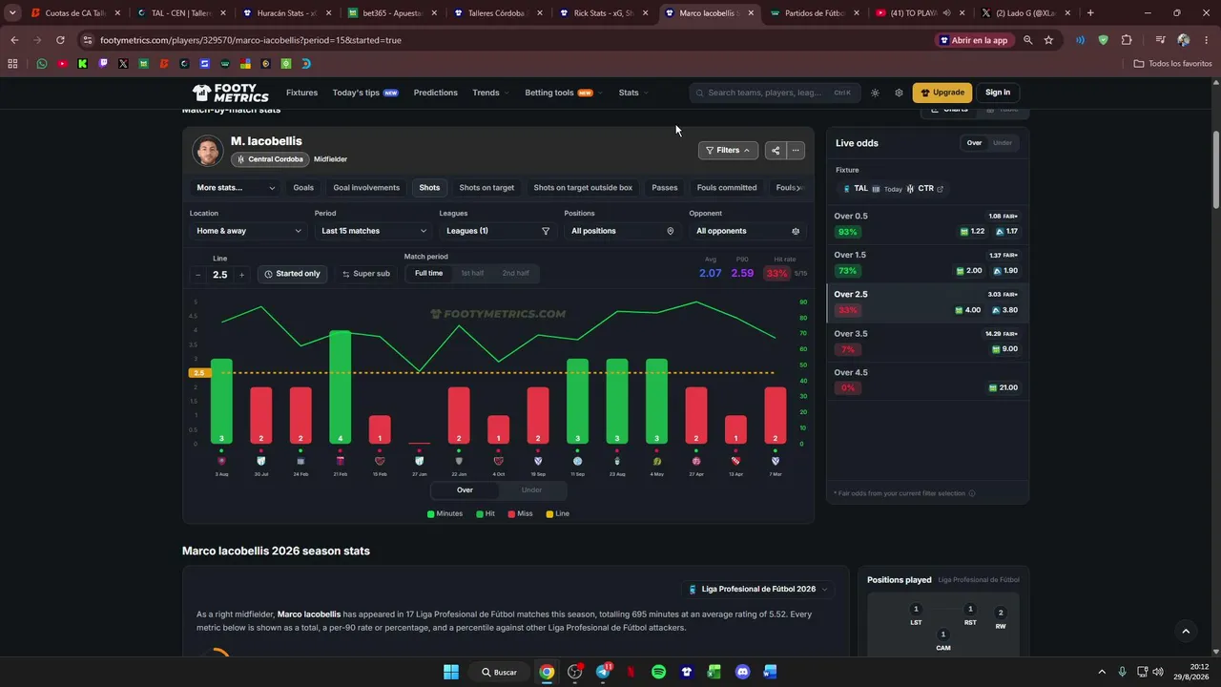Open the settings gear icon
The image size is (1221, 687).
coord(899,93)
